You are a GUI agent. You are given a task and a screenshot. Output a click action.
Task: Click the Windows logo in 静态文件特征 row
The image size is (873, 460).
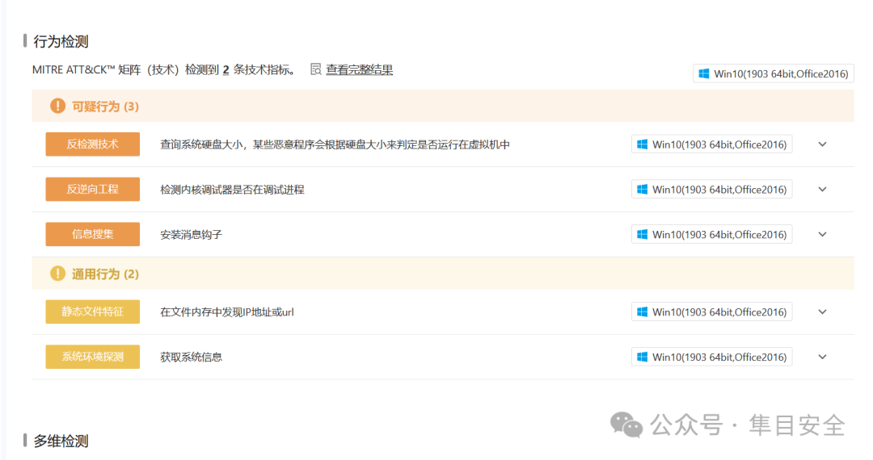pos(642,312)
